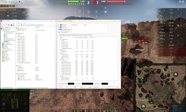Refresh the AIDA64 sensor page
Screen dimensions: 186x112
click(9, 25)
